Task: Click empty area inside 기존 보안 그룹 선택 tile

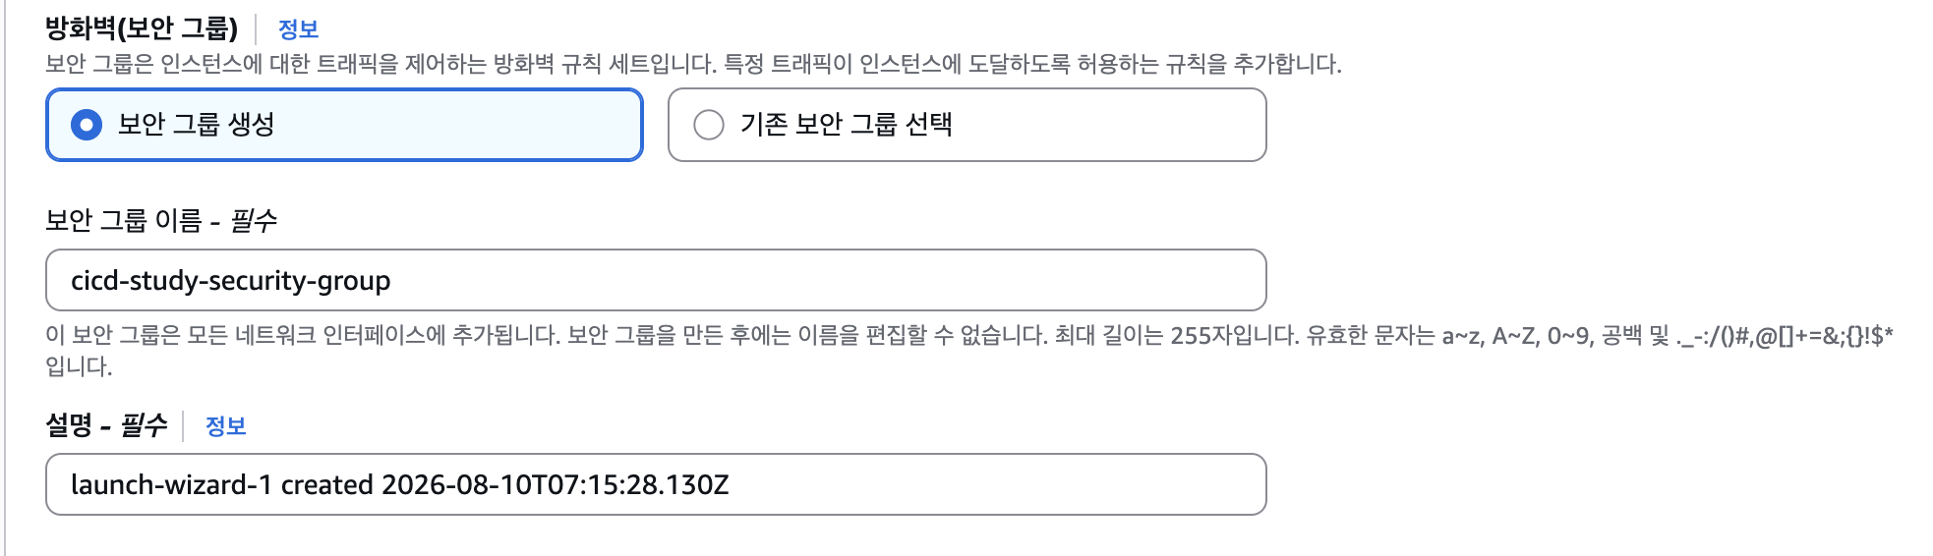Action: click(x=1111, y=125)
